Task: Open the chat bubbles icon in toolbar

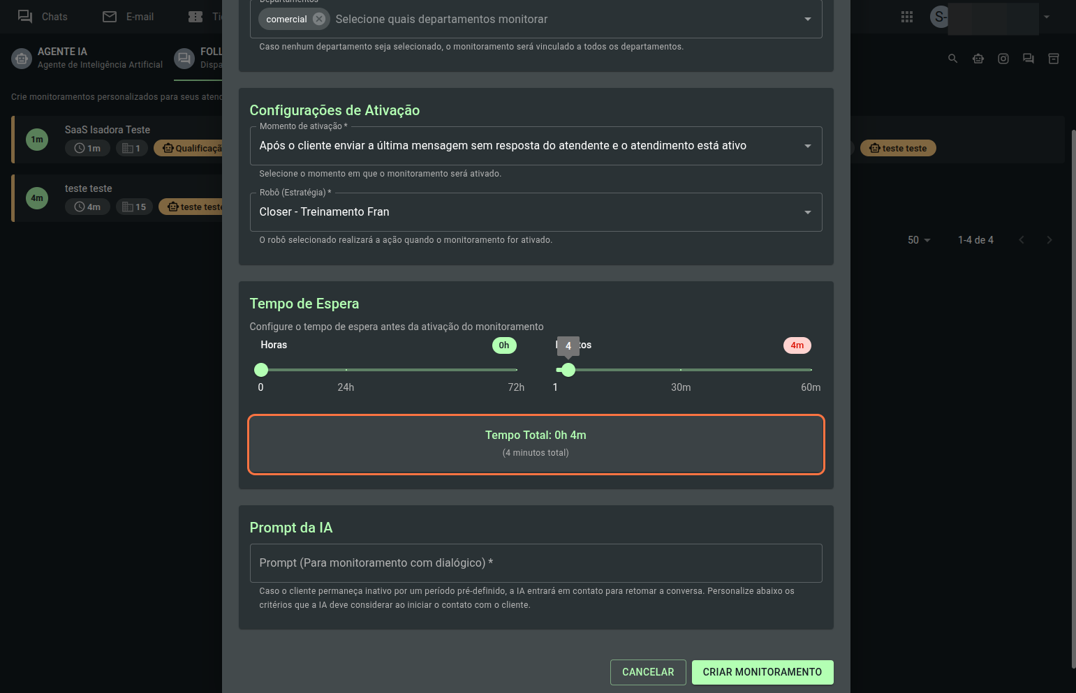Action: pos(1029,59)
